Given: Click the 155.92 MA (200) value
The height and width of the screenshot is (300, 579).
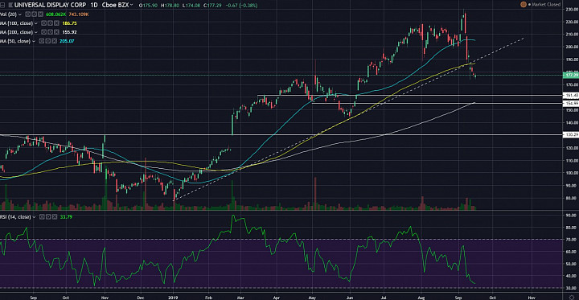Looking at the screenshot, I should (69, 32).
